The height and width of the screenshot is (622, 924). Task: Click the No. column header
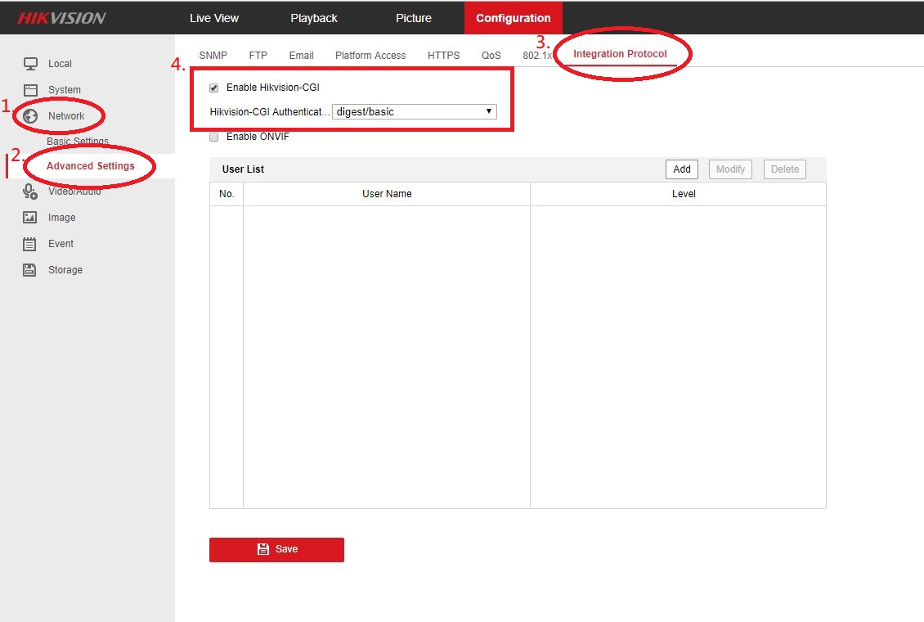[227, 194]
